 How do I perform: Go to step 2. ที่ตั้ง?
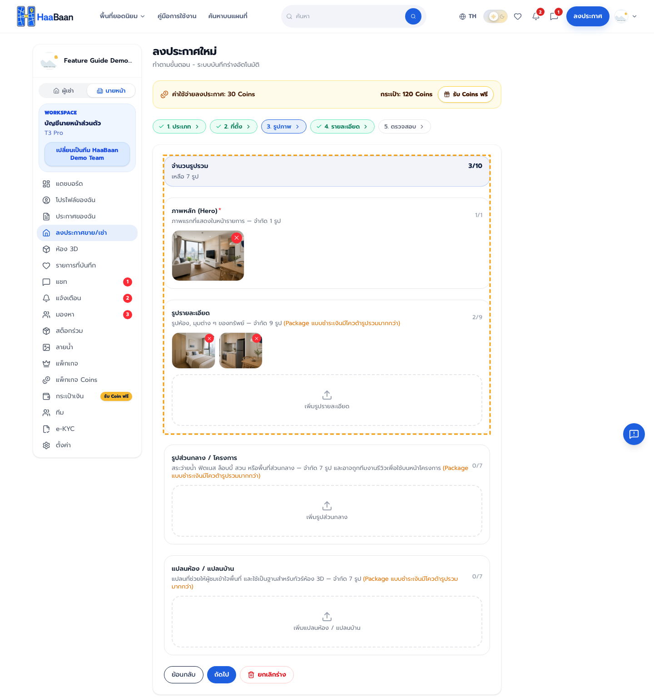click(233, 127)
